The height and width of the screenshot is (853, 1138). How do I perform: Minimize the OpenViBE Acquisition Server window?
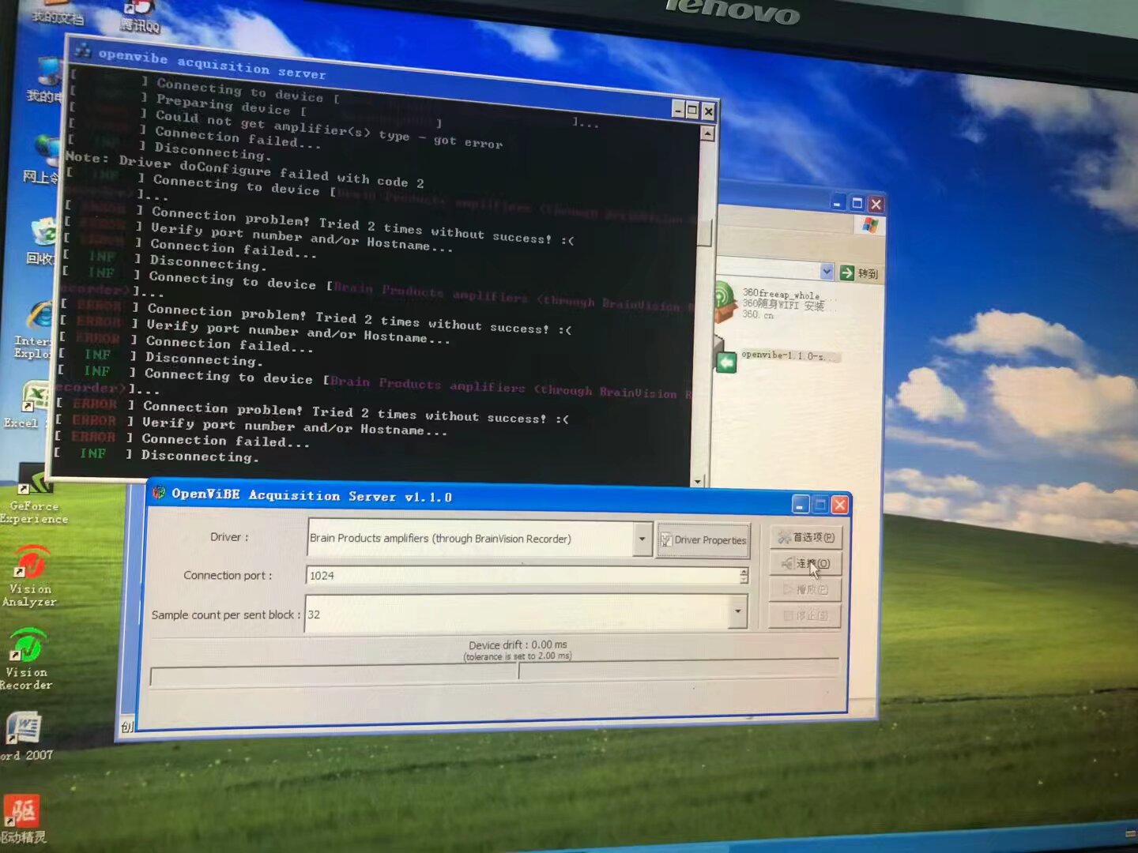click(x=801, y=503)
